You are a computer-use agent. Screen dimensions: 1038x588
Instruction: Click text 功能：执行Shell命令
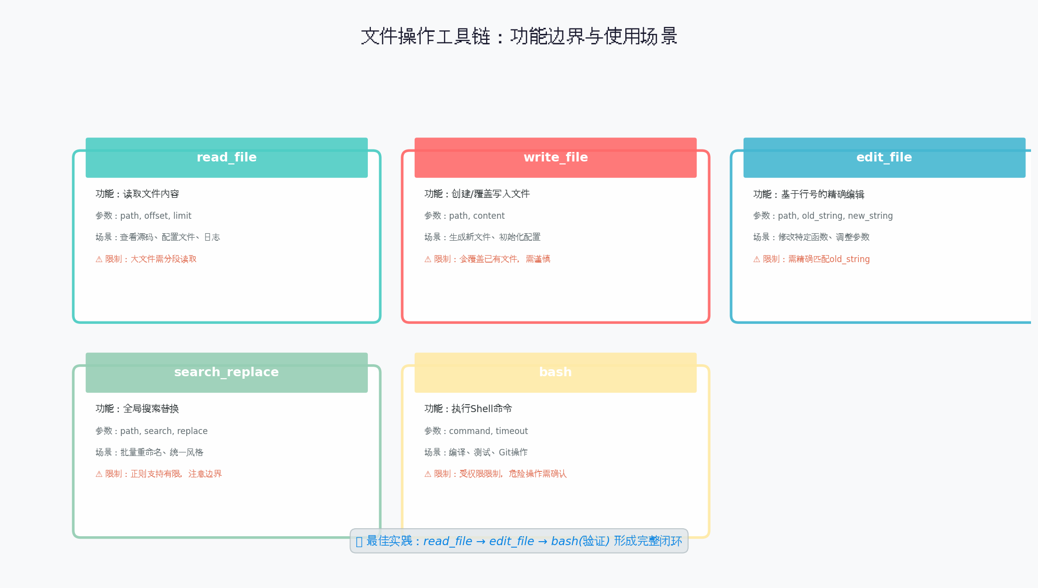(468, 409)
